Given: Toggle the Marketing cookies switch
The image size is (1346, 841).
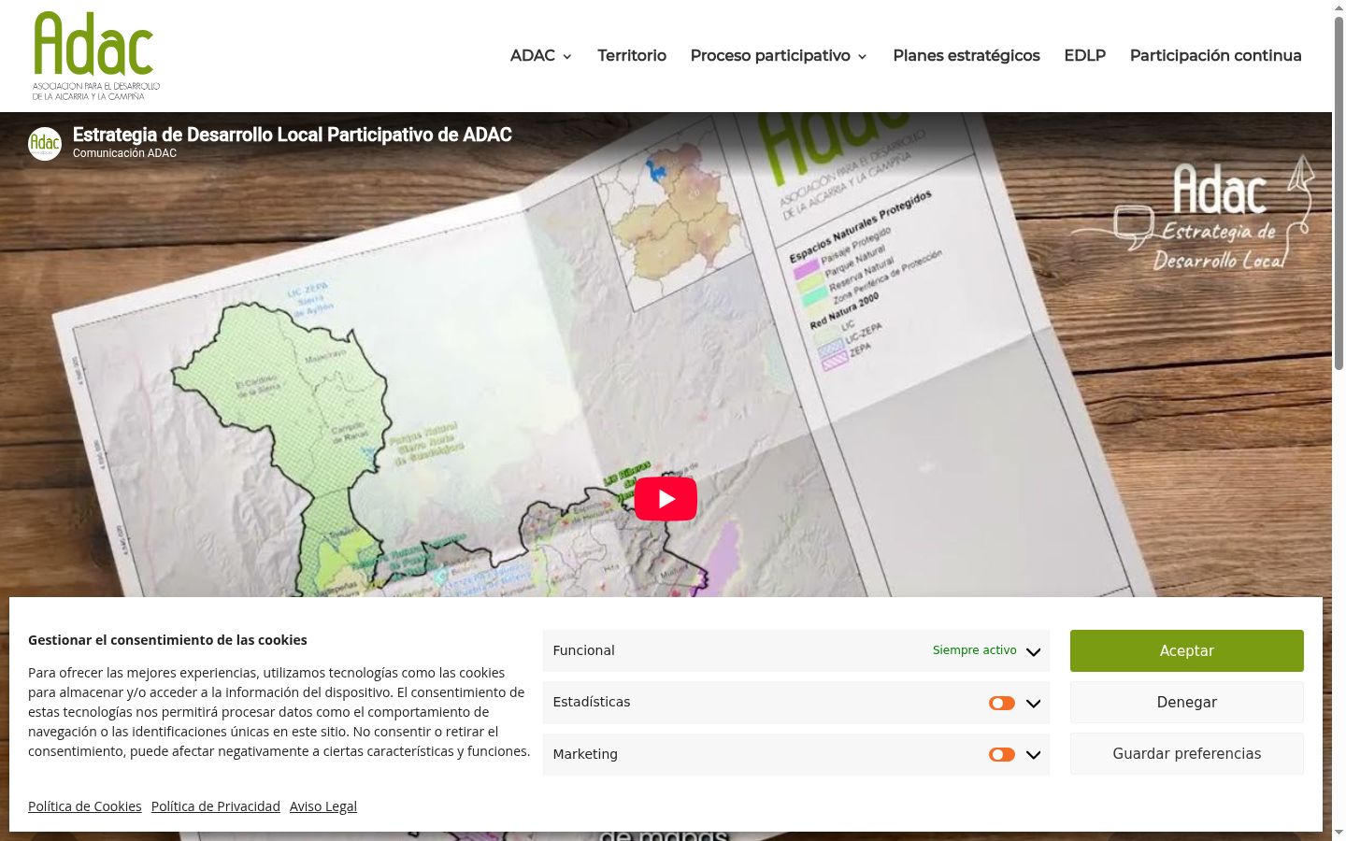Looking at the screenshot, I should click(1002, 754).
